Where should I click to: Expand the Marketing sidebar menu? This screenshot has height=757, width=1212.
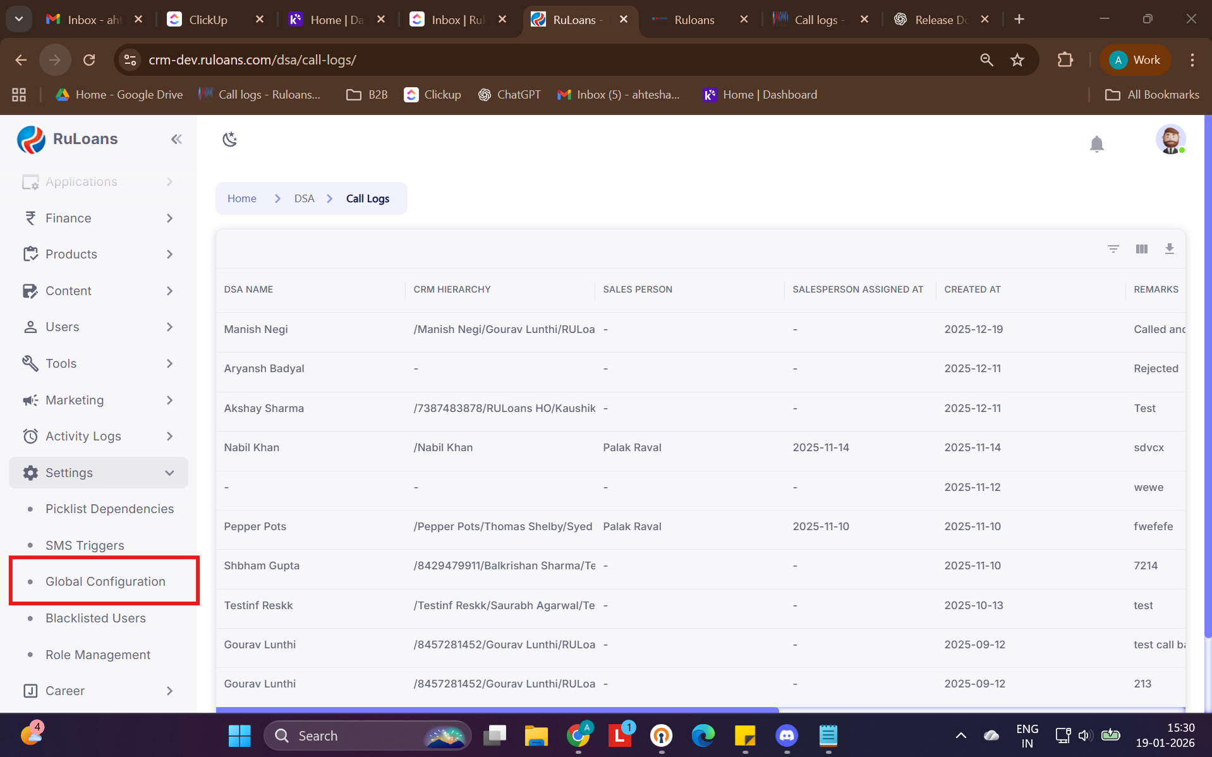coord(99,400)
